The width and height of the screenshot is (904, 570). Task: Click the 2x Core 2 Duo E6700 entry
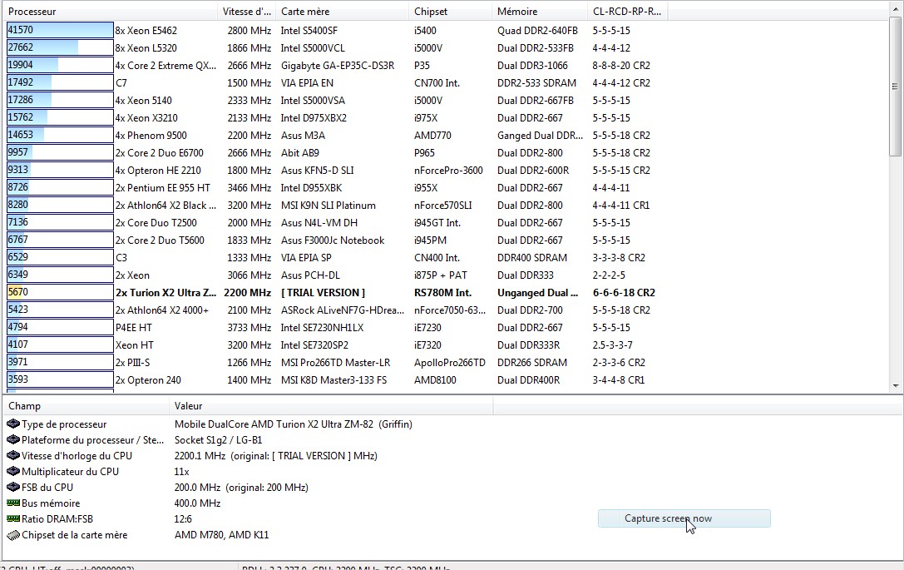(159, 153)
